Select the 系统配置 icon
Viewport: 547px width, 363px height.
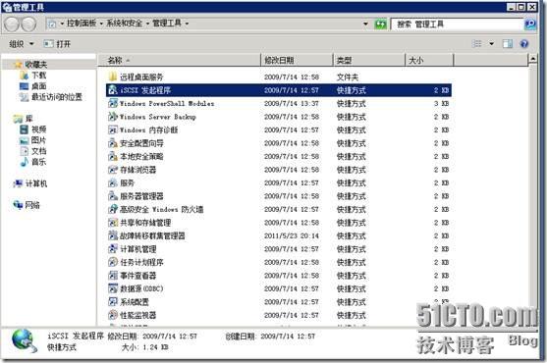(112, 302)
